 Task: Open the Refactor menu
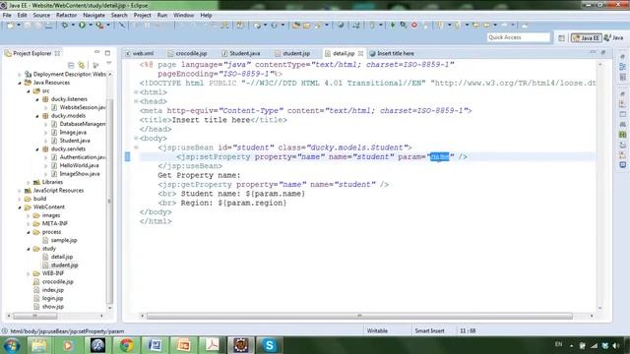click(66, 16)
